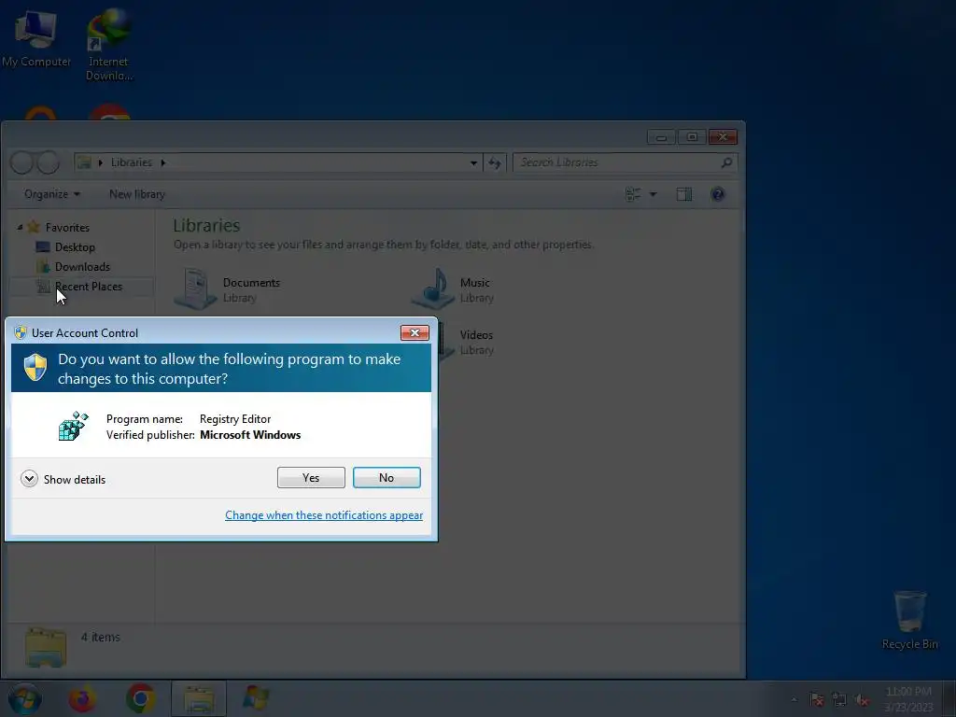
Task: Open Internet Download Manager desktop shortcut
Action: [x=108, y=45]
